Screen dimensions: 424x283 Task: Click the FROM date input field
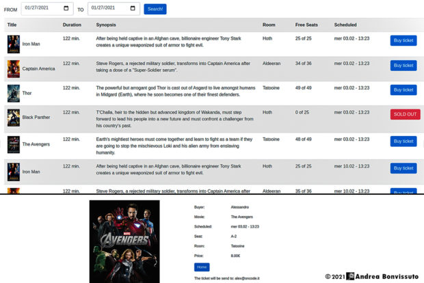[x=47, y=9]
